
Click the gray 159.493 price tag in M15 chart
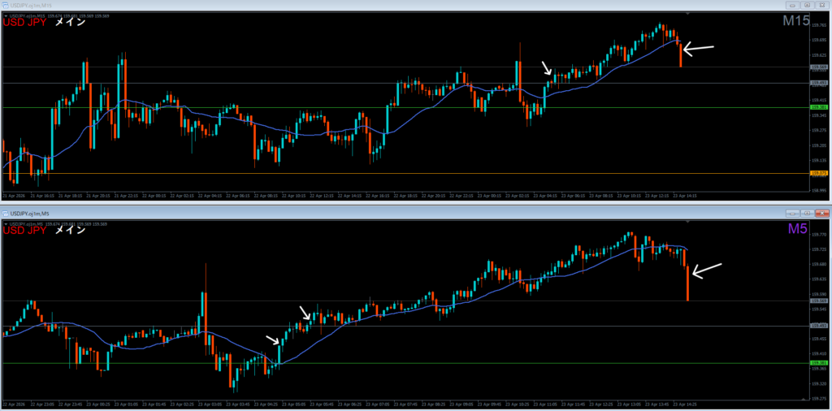pyautogui.click(x=817, y=84)
